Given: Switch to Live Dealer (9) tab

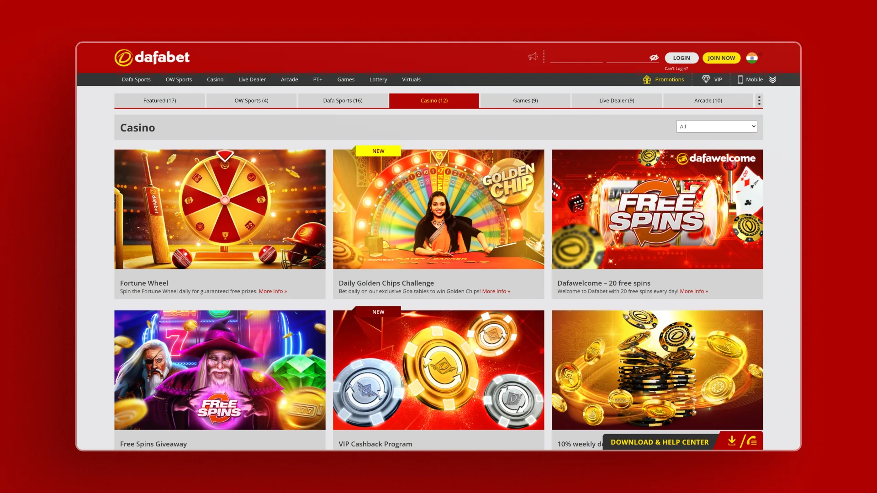Looking at the screenshot, I should click(617, 100).
